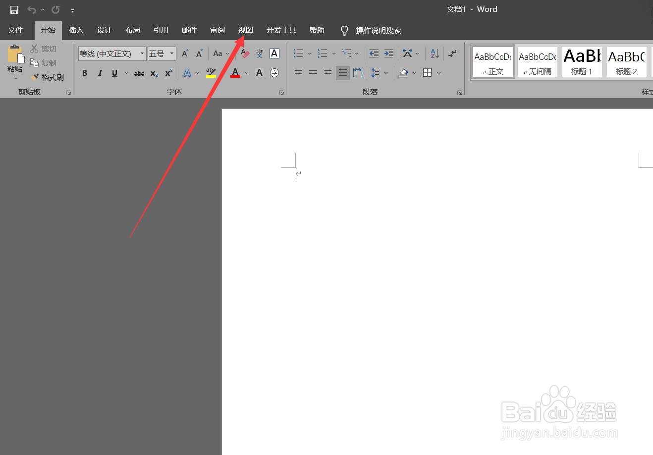This screenshot has width=653, height=455.
Task: Toggle show/hide paragraph marks
Action: click(452, 53)
